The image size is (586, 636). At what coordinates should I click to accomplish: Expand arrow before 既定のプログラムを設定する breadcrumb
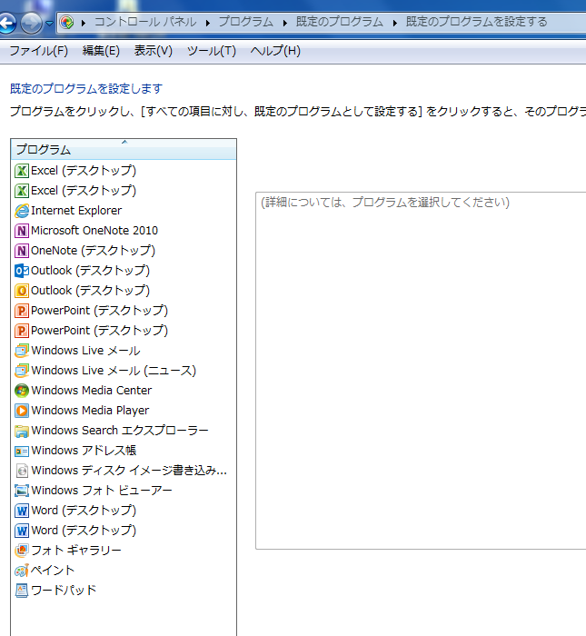pyautogui.click(x=394, y=23)
